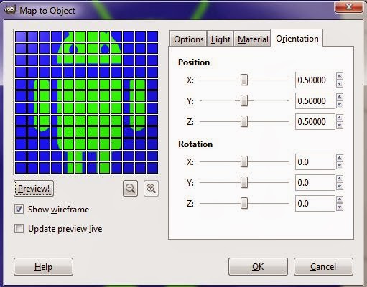Viewport: 367px width, 287px height.
Task: Increase Rotation Z with up arrow
Action: tap(340, 200)
